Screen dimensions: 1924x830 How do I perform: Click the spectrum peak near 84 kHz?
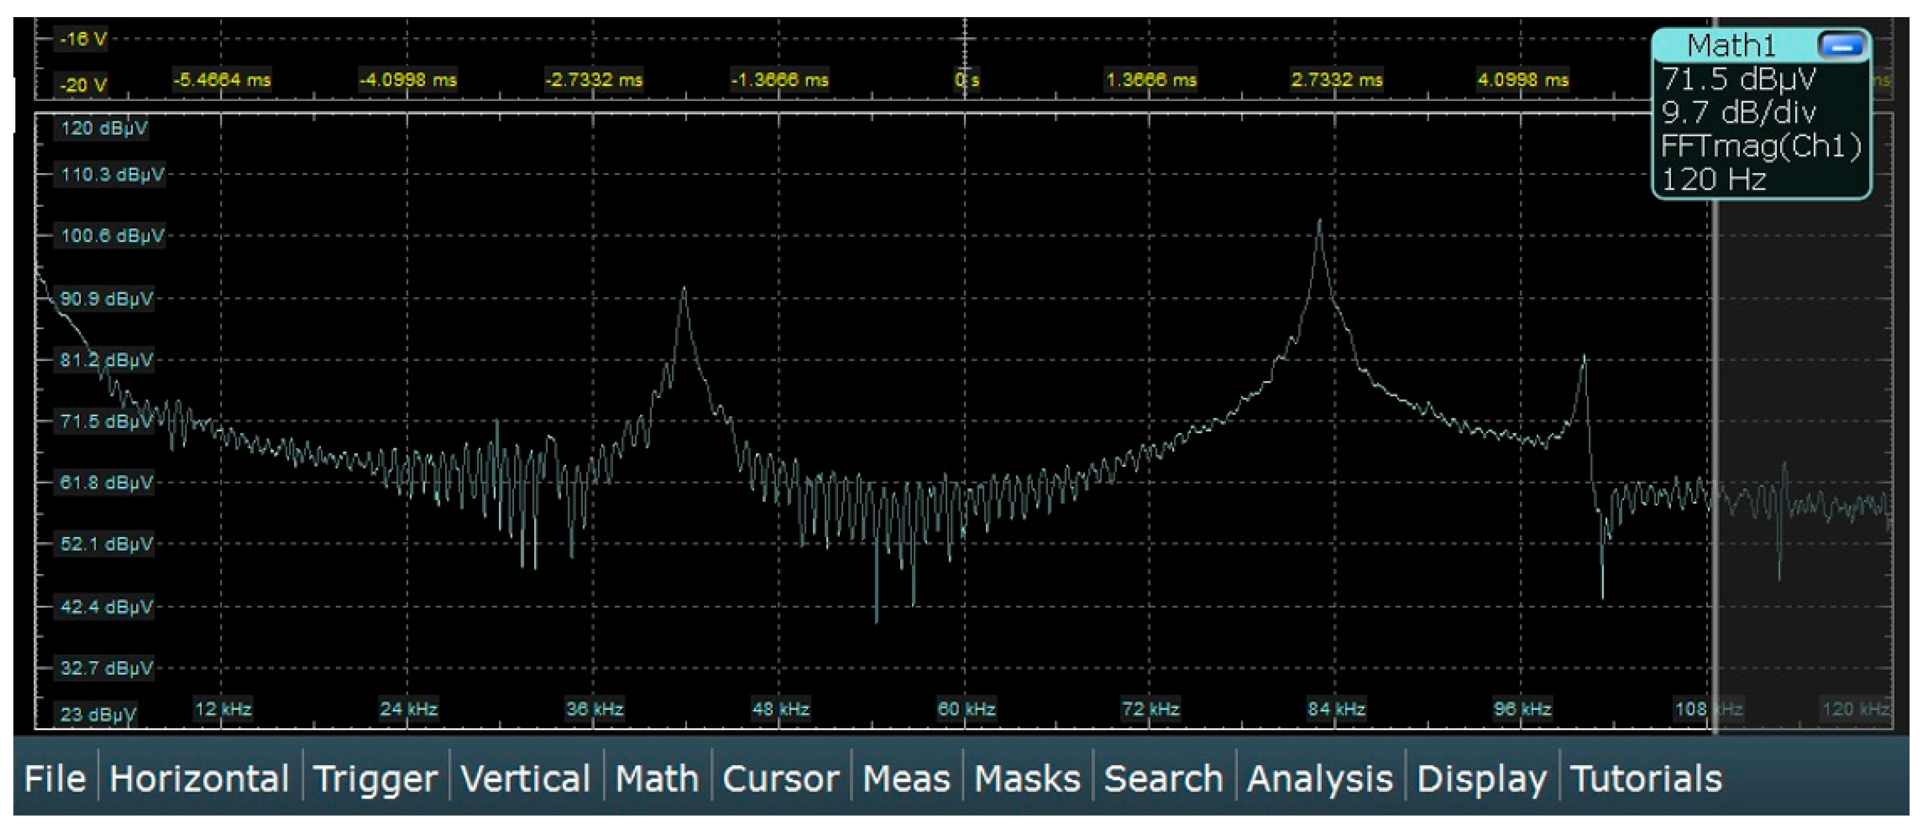coord(1320,224)
